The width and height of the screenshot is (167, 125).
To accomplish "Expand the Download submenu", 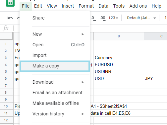I will (55, 82).
